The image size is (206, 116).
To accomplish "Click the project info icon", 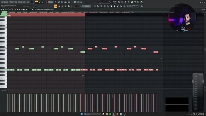I will (x=138, y=2).
